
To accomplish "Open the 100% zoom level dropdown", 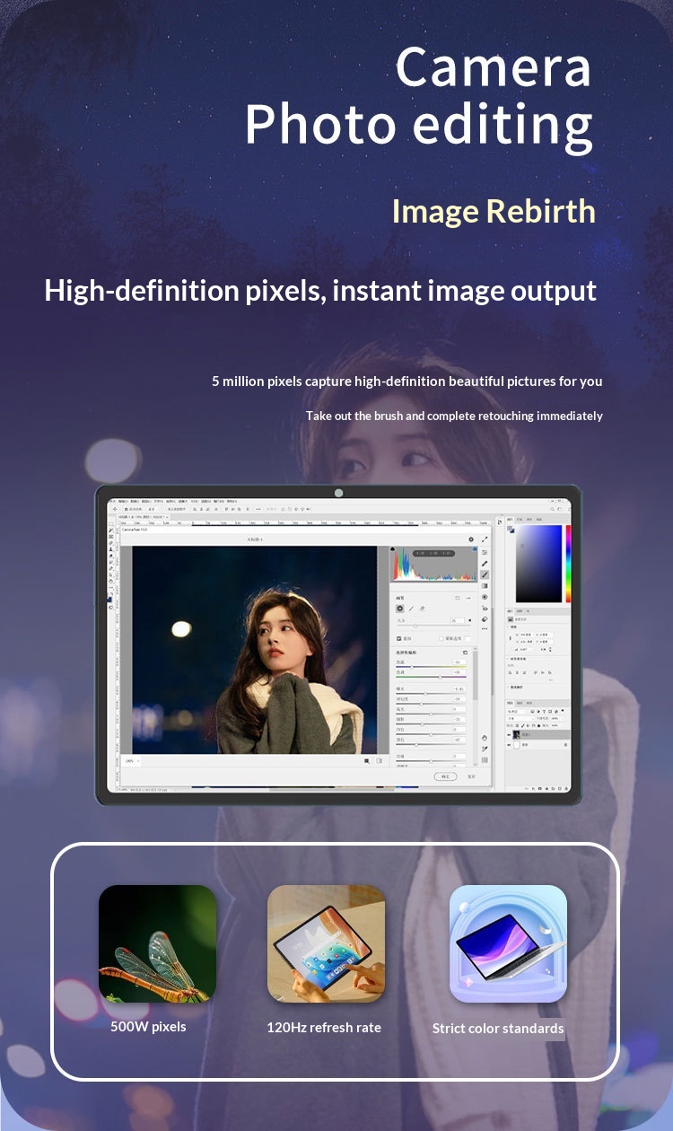I will (129, 760).
